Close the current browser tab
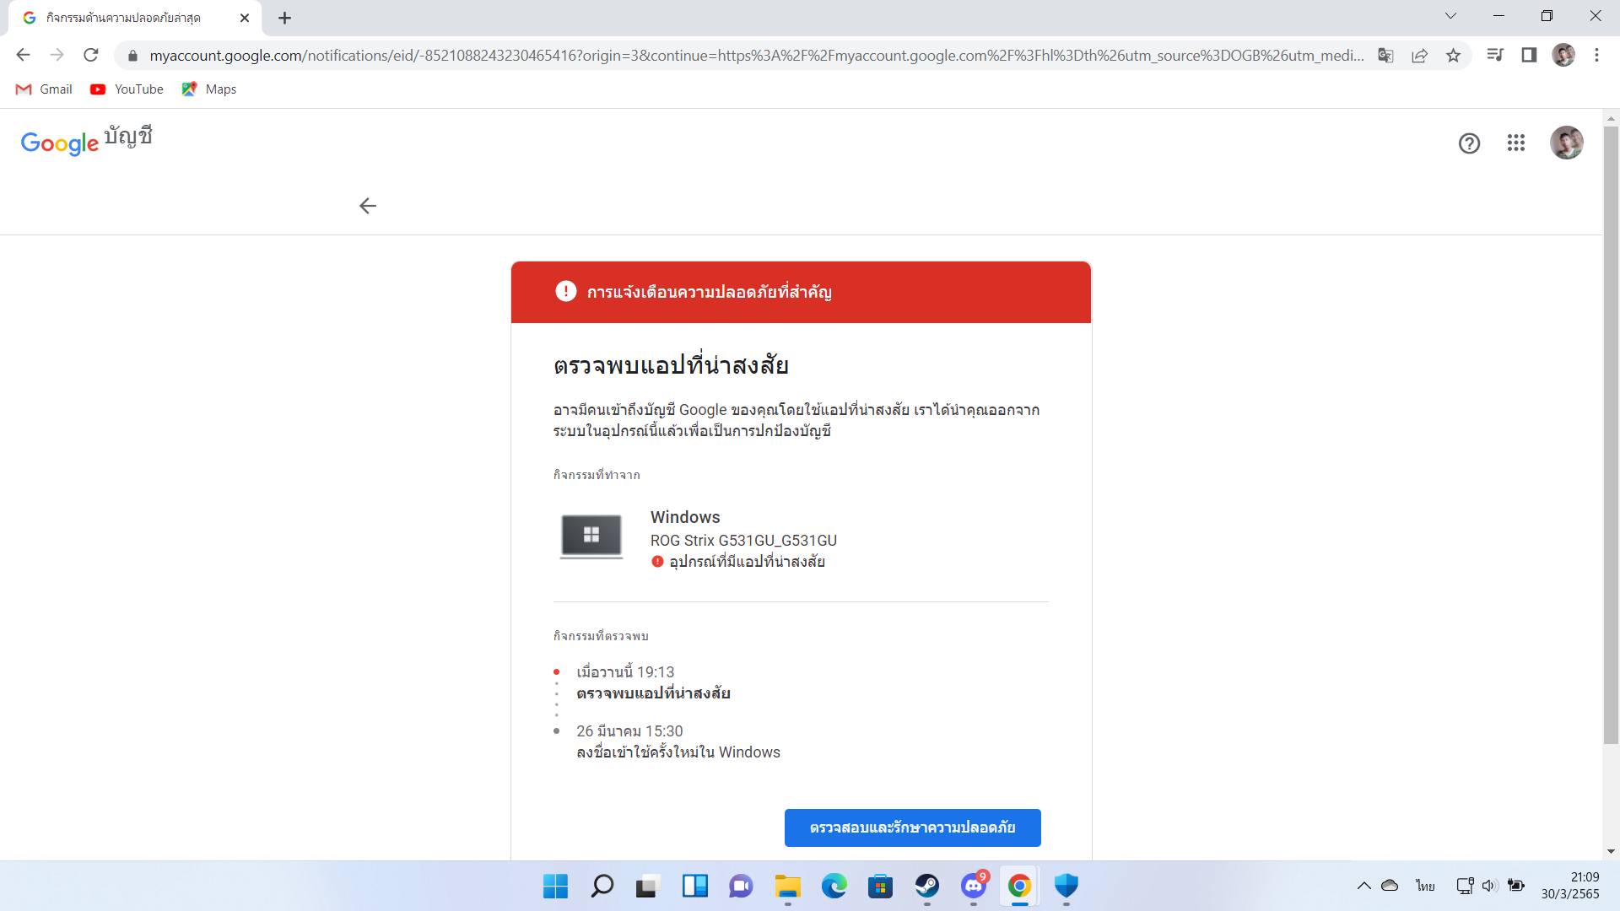Viewport: 1620px width, 911px height. pyautogui.click(x=245, y=18)
